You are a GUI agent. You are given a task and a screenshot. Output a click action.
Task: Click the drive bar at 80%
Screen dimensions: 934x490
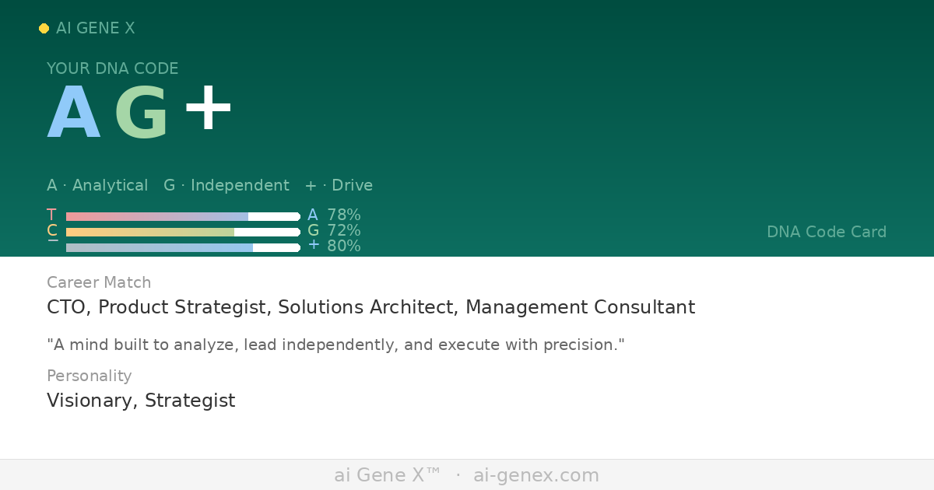(x=183, y=247)
